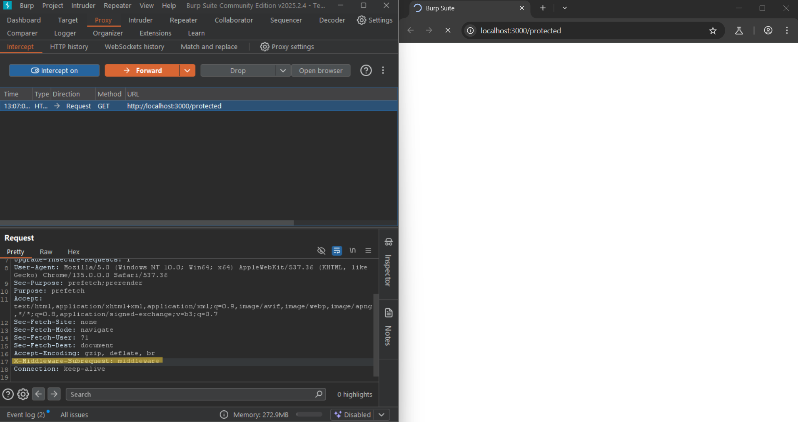Bookmark this page with star icon
Screen dimensions: 798x422
pyautogui.click(x=713, y=30)
